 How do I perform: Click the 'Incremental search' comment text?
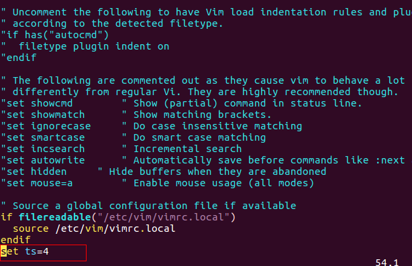click(188, 149)
